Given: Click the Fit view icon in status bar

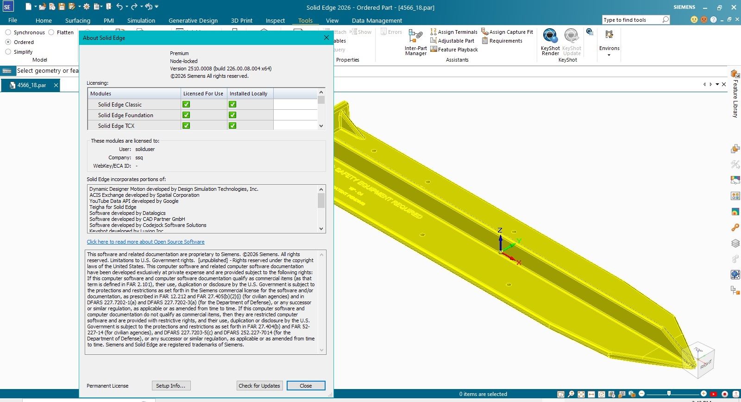Looking at the screenshot, I should coord(581,394).
